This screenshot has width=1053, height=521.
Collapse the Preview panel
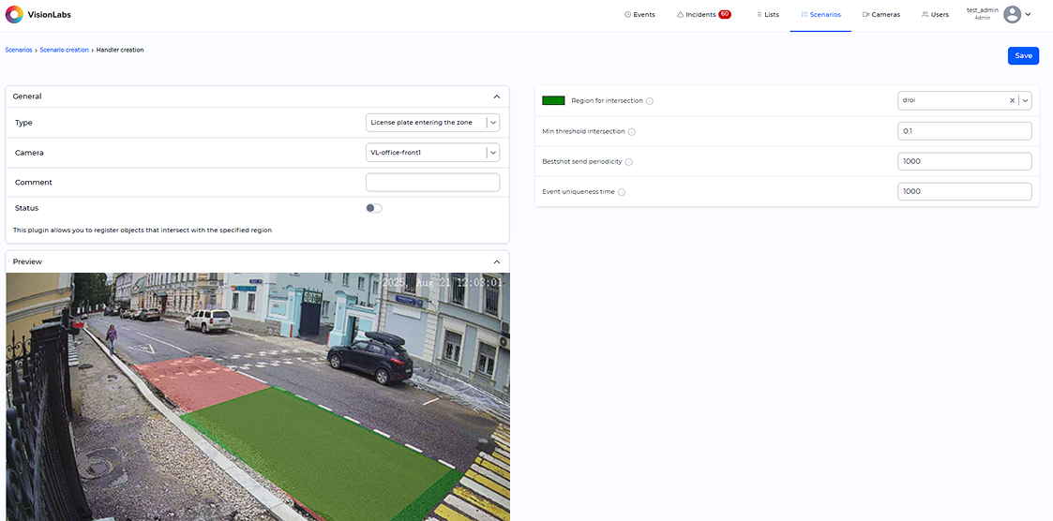(497, 262)
